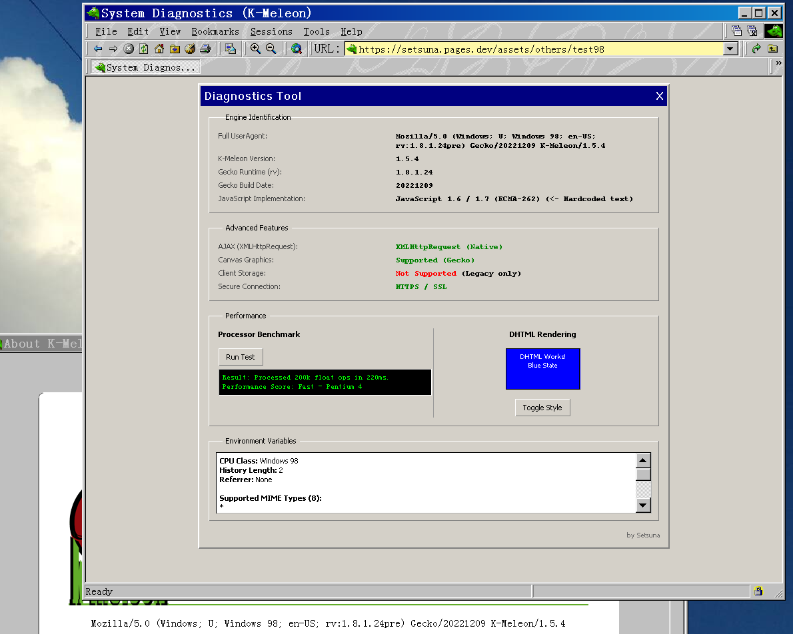Click the Back arrow in the toolbar
The image size is (793, 634).
(98, 49)
